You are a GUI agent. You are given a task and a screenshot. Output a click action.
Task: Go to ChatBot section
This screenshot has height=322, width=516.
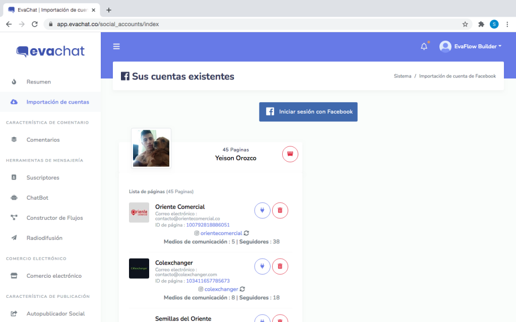pyautogui.click(x=37, y=198)
